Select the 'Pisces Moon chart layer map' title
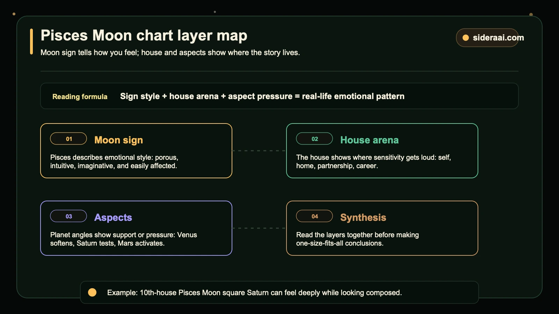This screenshot has height=314, width=559. click(144, 36)
